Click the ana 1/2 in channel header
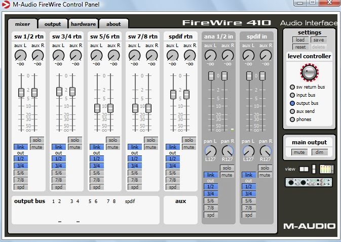The width and height of the screenshot is (341, 242). pos(218,36)
